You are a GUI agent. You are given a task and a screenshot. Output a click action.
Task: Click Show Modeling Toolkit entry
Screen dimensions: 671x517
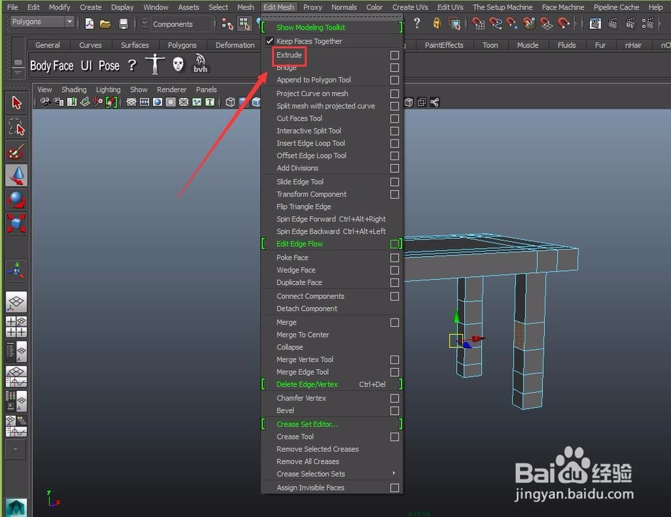[311, 27]
